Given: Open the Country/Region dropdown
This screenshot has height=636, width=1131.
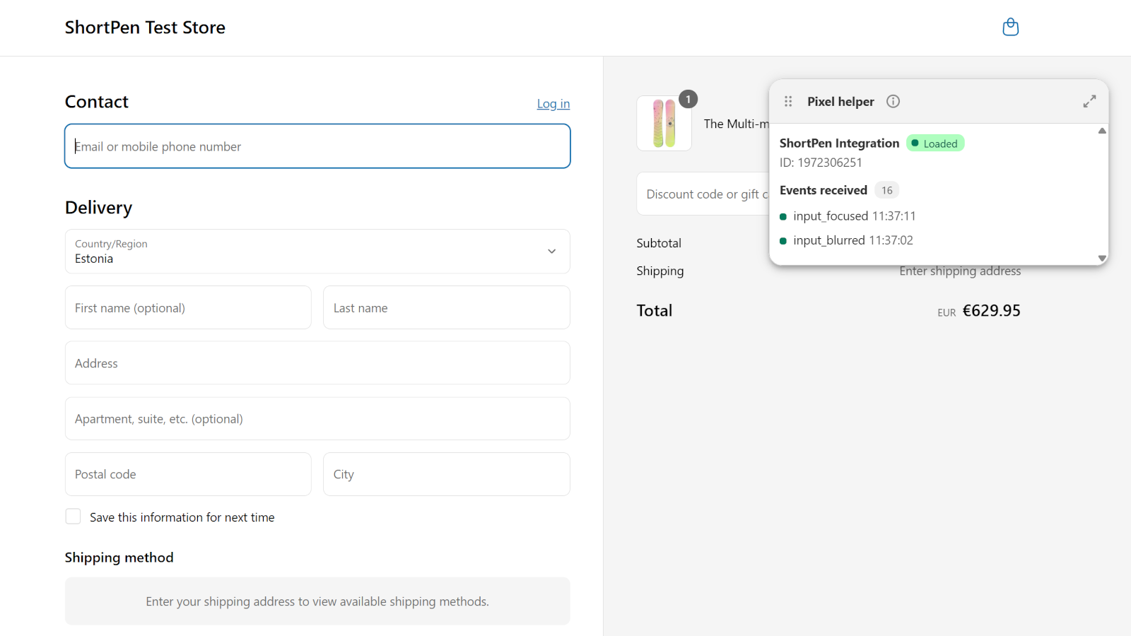Looking at the screenshot, I should pos(317,252).
